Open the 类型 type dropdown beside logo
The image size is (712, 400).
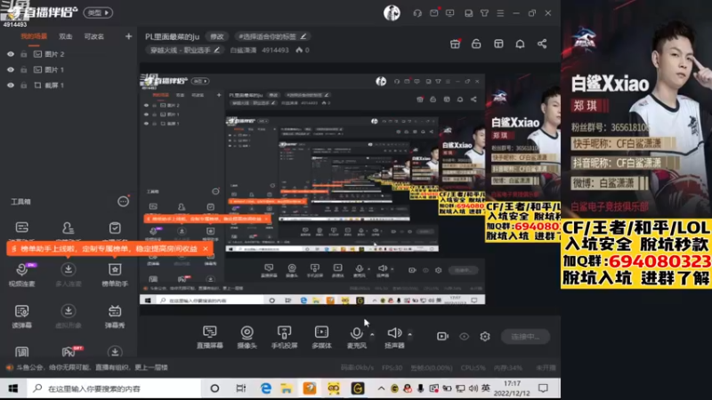98,12
